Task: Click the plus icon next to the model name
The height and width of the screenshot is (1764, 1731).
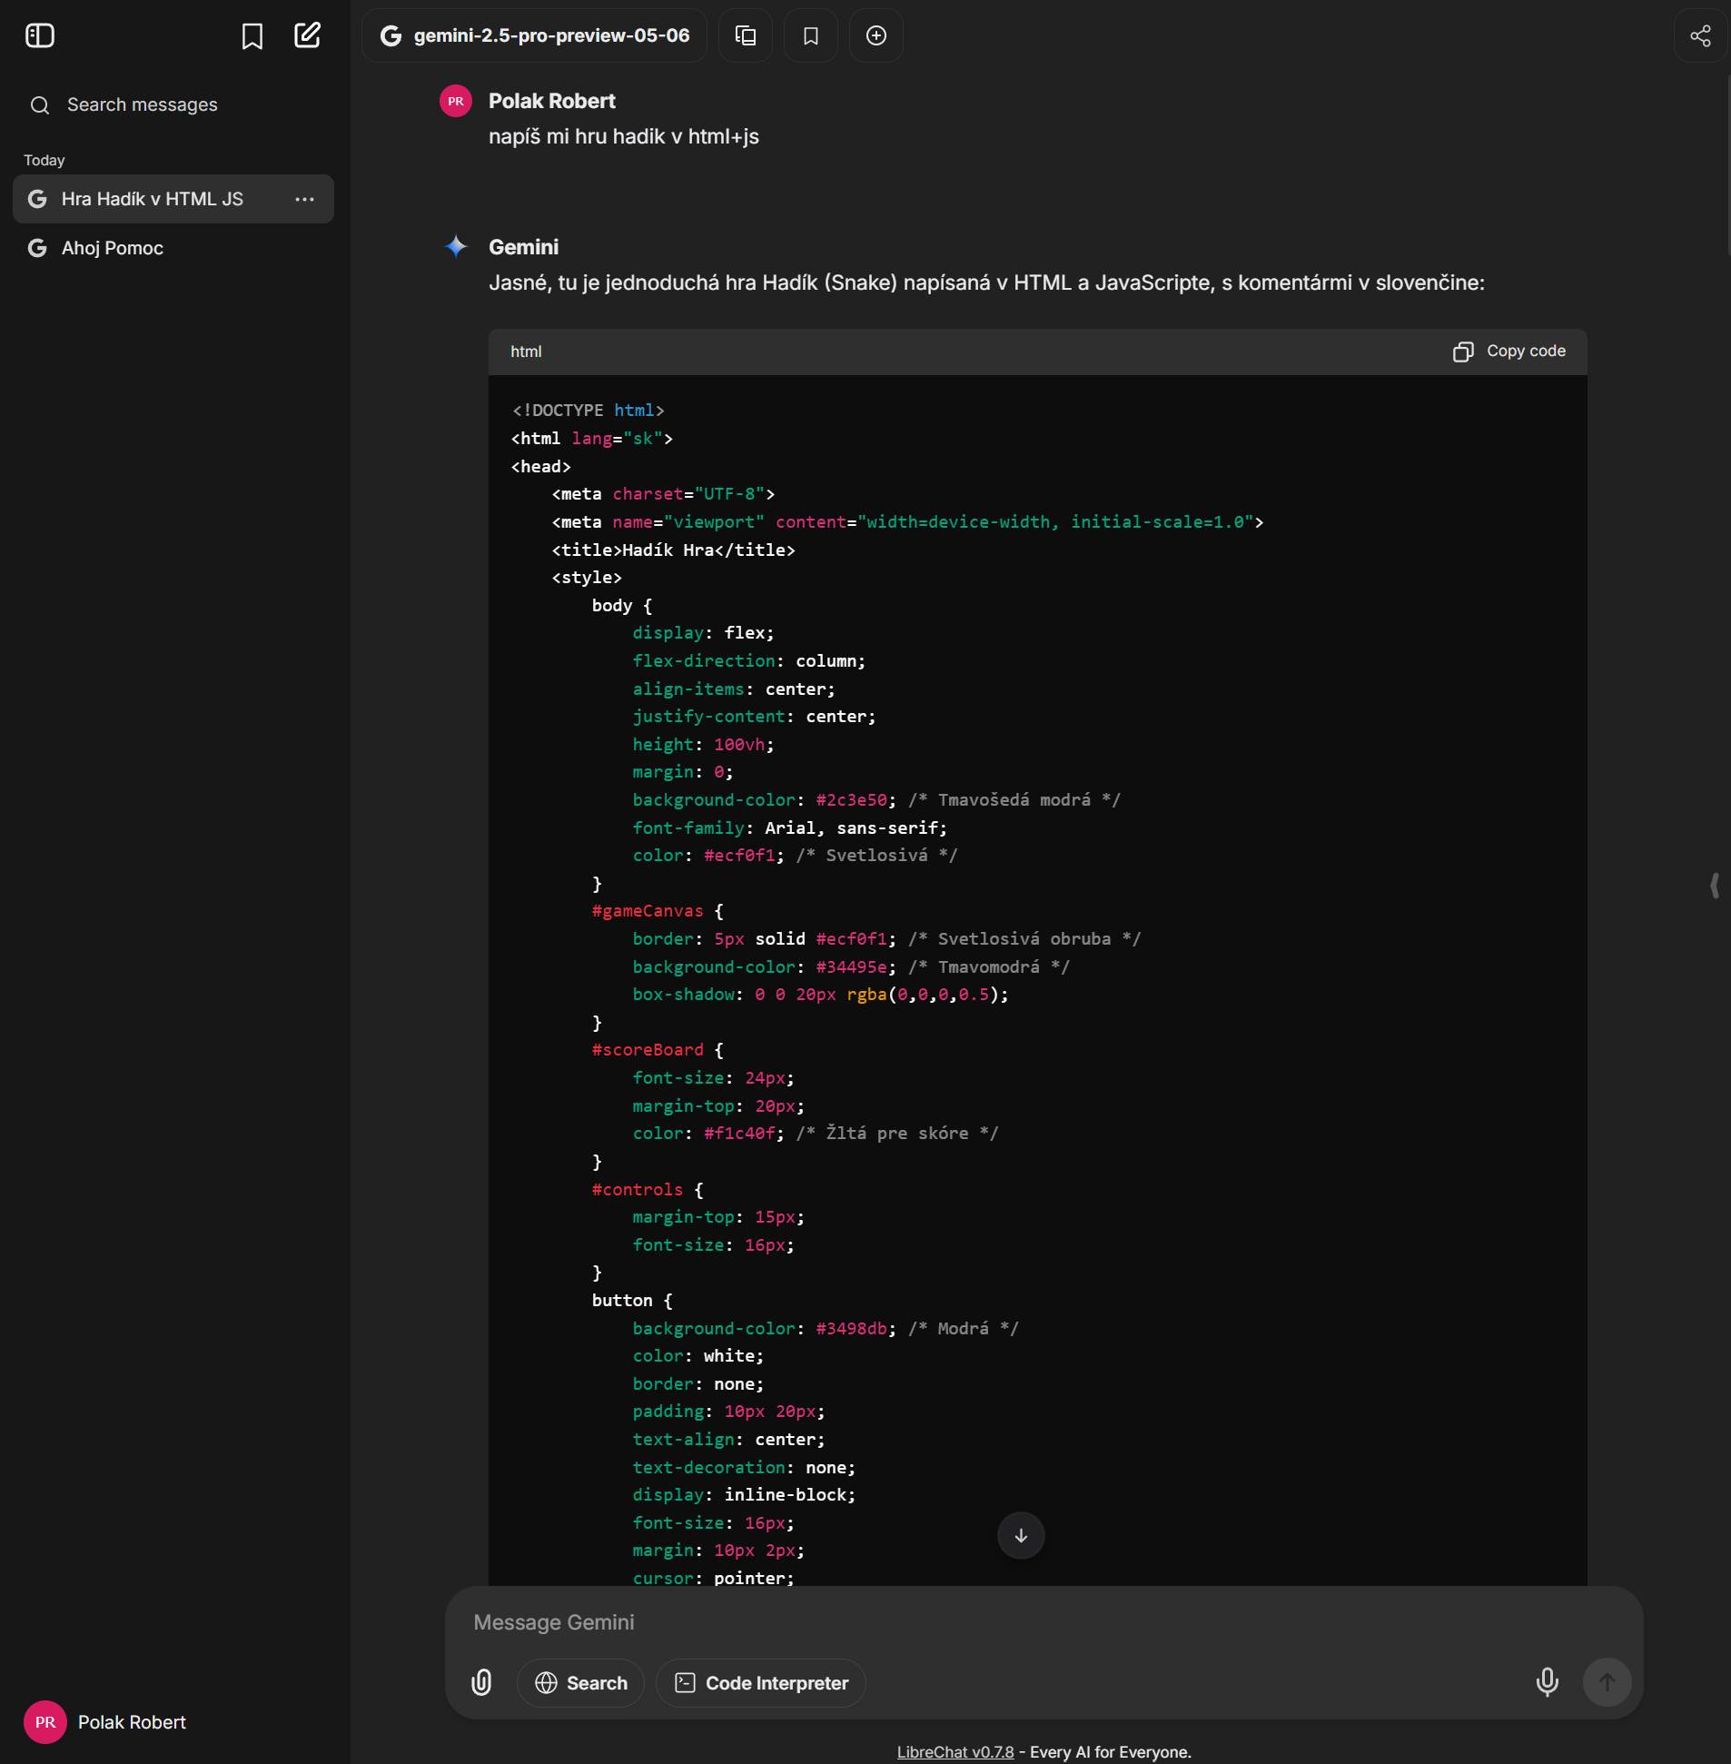Action: click(875, 35)
